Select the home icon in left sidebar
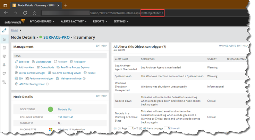The image size is (255, 140). click(x=5, y=39)
